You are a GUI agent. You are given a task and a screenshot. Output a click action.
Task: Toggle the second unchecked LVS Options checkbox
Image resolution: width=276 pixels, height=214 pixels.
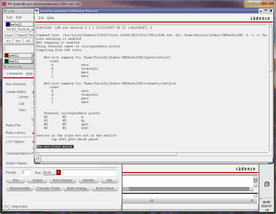pos(33,147)
